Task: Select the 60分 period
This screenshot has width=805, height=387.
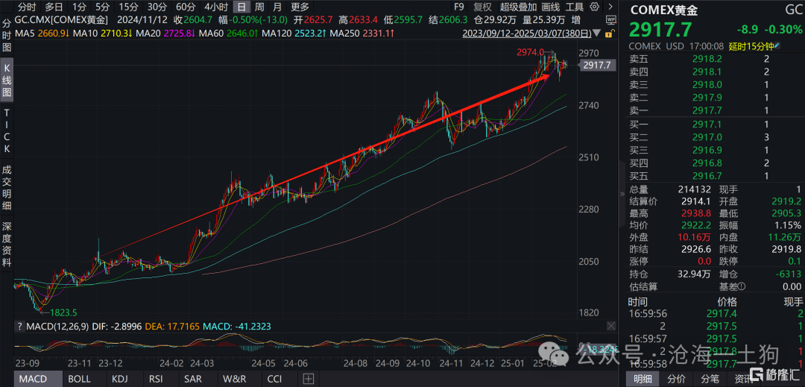Action: click(185, 7)
